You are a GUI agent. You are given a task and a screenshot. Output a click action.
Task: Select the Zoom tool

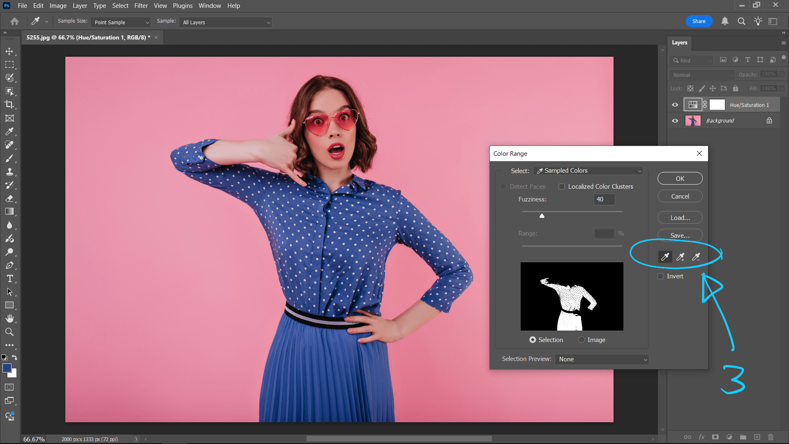pos(9,332)
